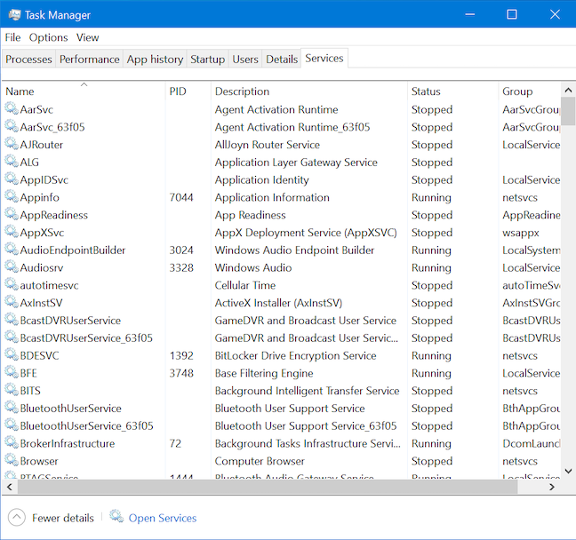Screen dimensions: 576x540
Task: Click the service icon beside Audiosrv
Action: [x=12, y=267]
